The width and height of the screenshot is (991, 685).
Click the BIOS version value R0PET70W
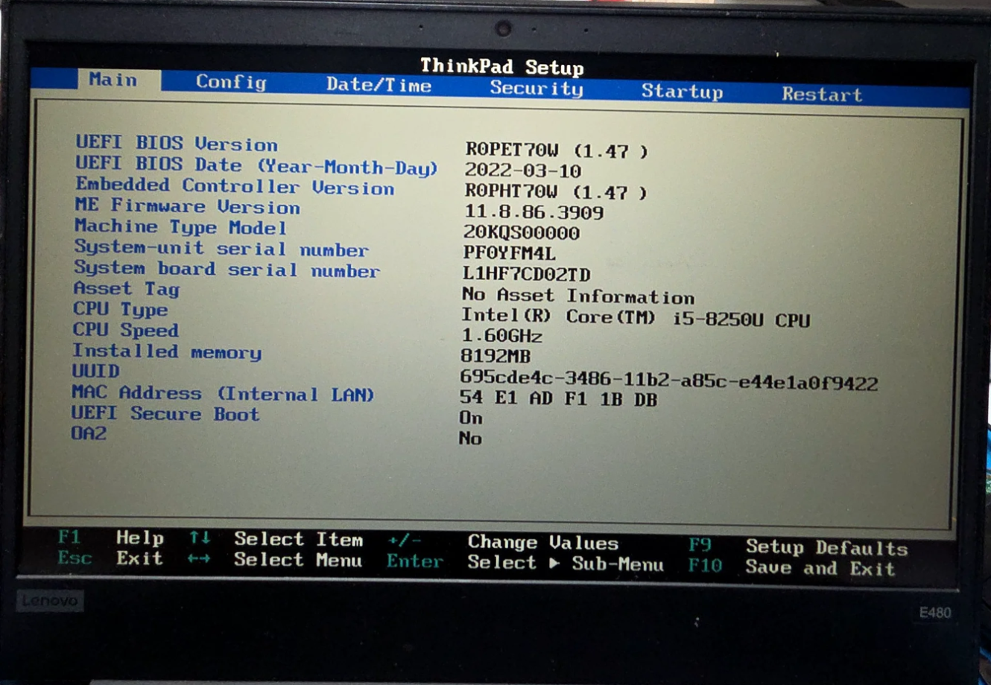(x=556, y=150)
